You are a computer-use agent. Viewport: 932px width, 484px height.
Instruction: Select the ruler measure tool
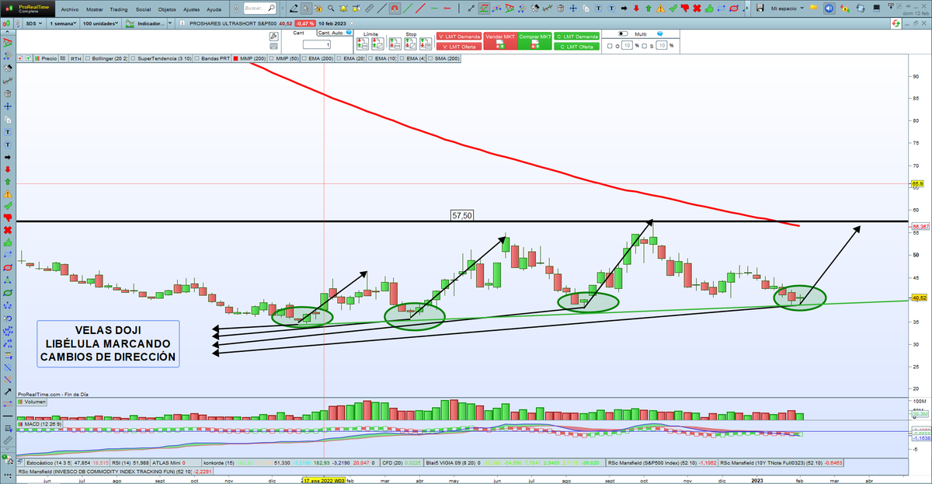(368, 8)
